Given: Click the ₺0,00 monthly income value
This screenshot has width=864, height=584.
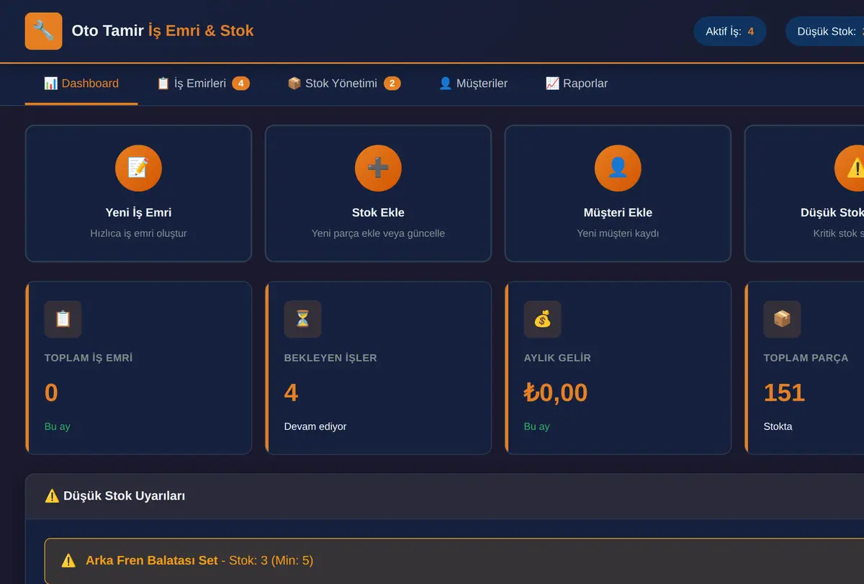Looking at the screenshot, I should (x=556, y=392).
